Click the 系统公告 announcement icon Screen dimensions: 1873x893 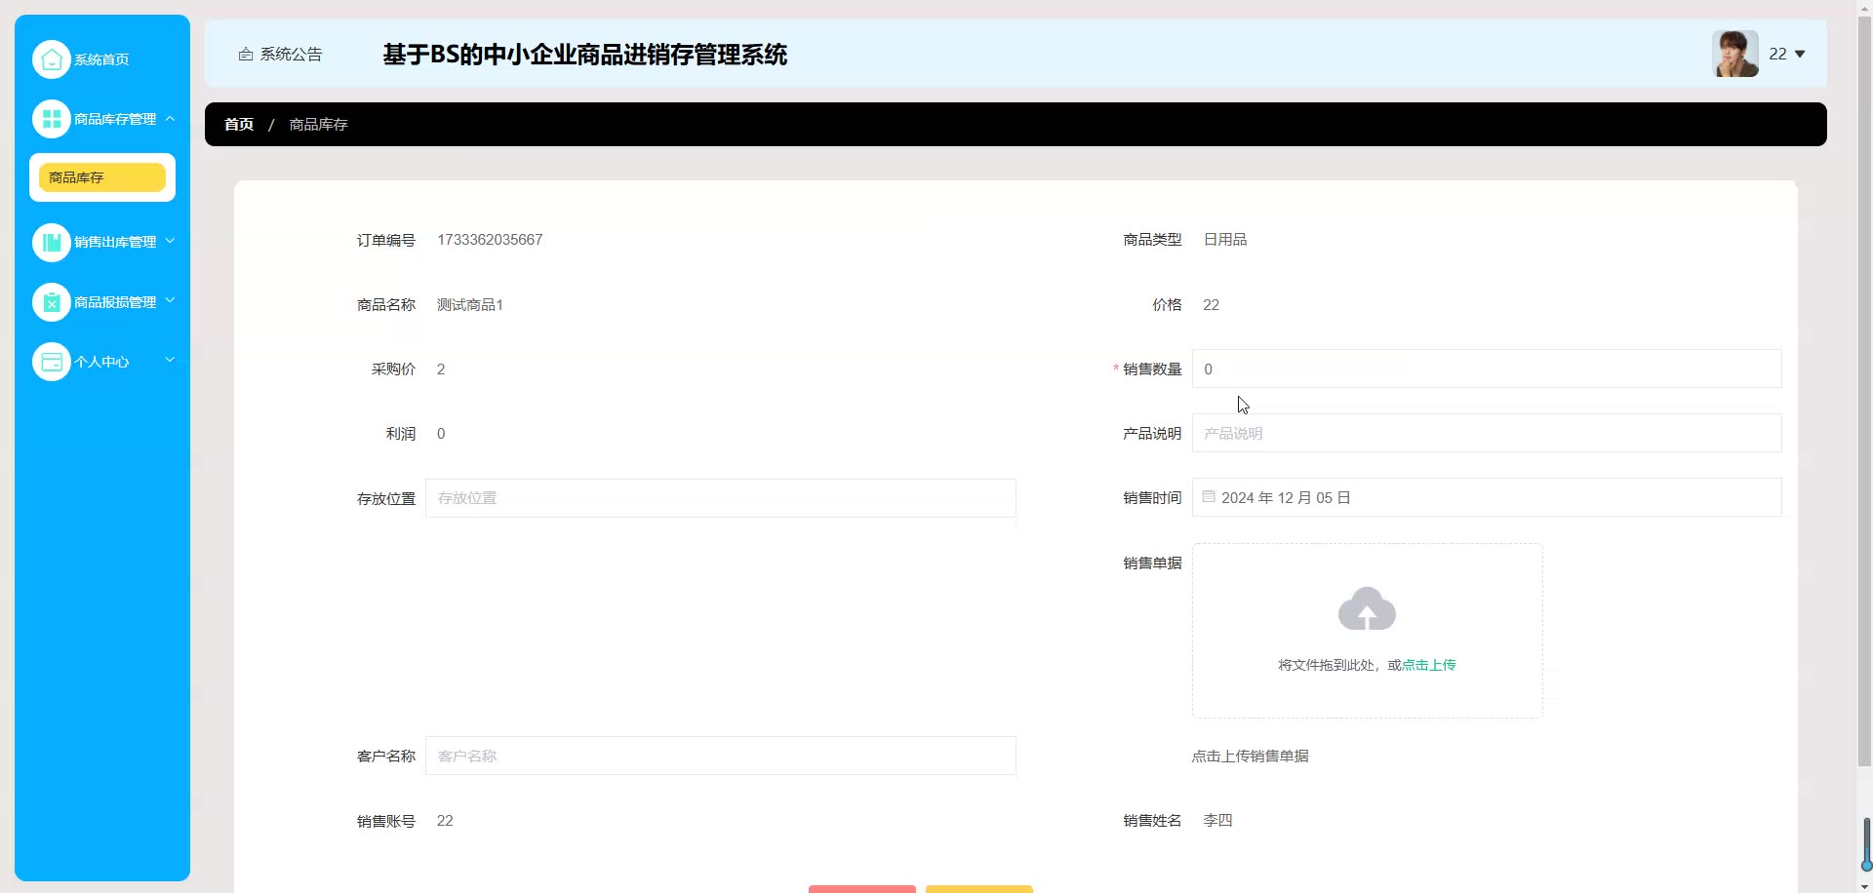point(246,55)
